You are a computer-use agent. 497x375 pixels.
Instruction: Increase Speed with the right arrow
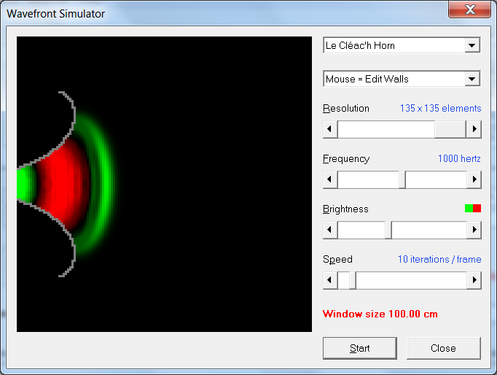(x=474, y=280)
